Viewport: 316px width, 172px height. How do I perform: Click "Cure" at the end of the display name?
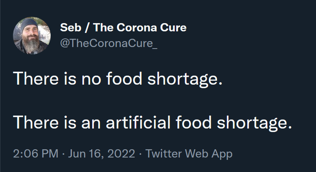click(174, 27)
